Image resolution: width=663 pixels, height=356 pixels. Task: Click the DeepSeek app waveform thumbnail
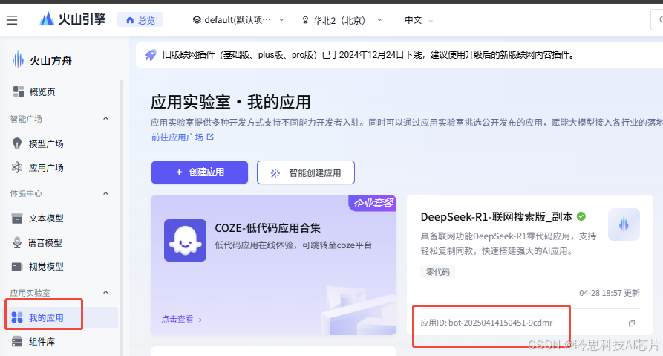pos(624,224)
